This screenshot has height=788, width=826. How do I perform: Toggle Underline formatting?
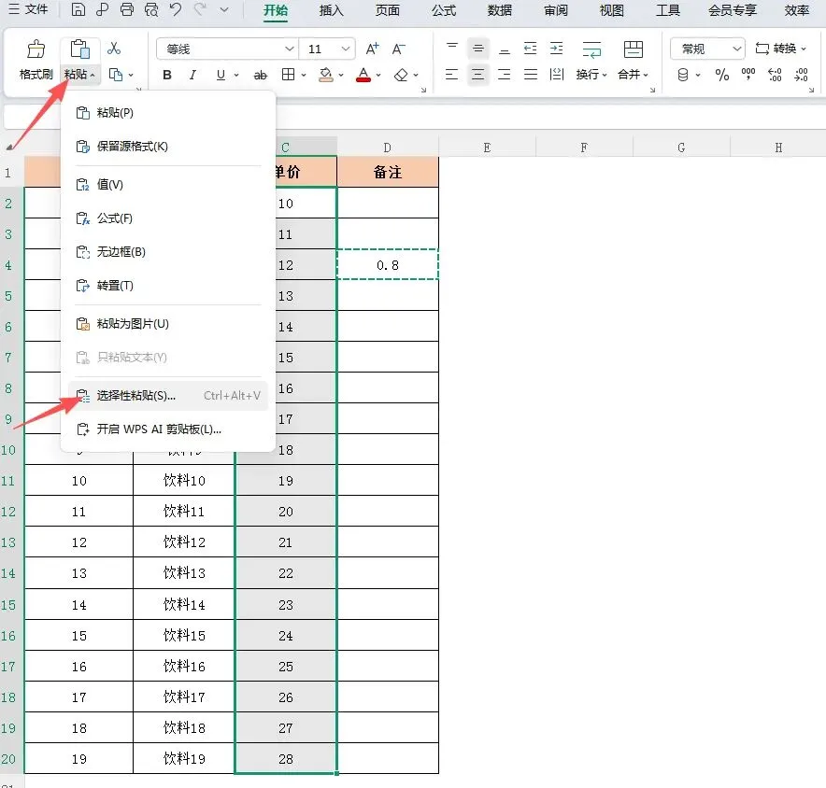[x=221, y=76]
